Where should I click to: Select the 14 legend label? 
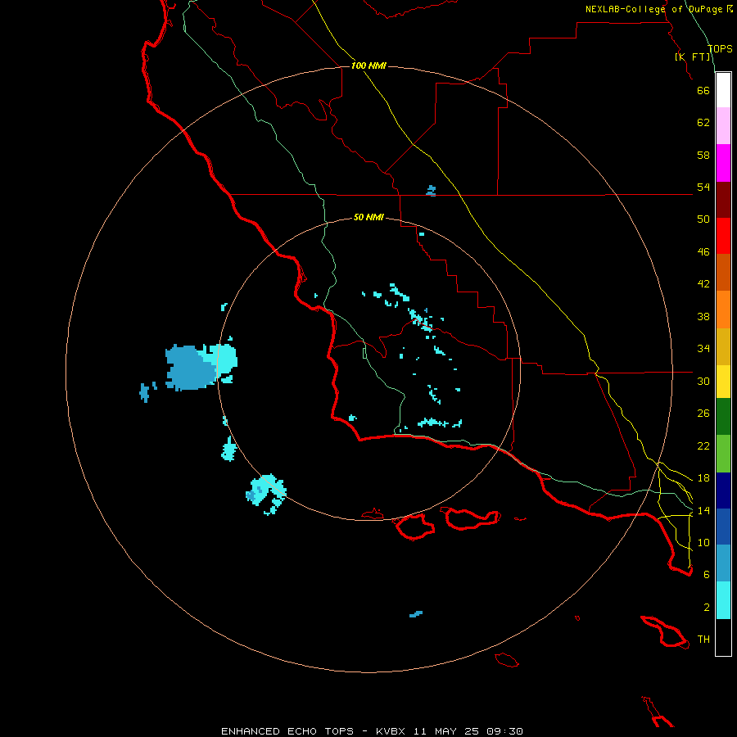703,511
